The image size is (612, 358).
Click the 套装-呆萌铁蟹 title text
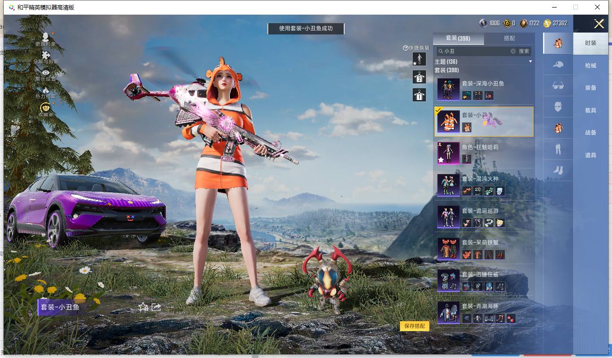(480, 242)
